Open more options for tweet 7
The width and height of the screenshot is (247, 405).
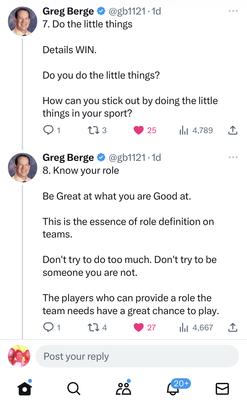point(233,11)
